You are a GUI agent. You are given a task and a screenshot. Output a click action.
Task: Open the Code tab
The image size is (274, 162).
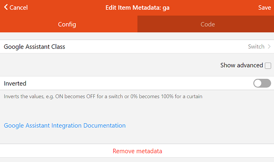[x=207, y=24]
